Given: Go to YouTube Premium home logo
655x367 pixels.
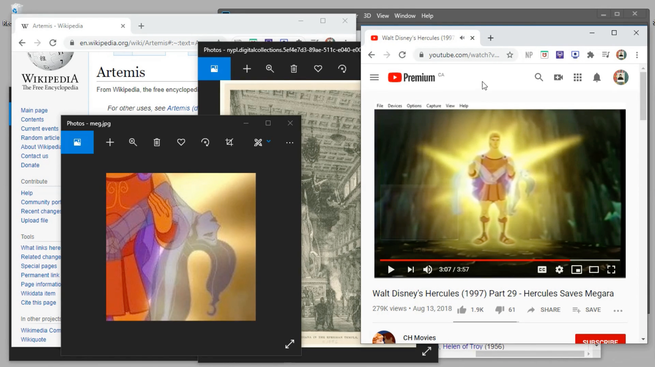Looking at the screenshot, I should coord(411,78).
